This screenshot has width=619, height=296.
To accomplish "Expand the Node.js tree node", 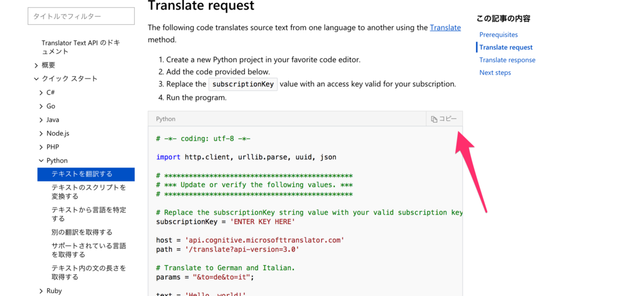I will [x=41, y=134].
